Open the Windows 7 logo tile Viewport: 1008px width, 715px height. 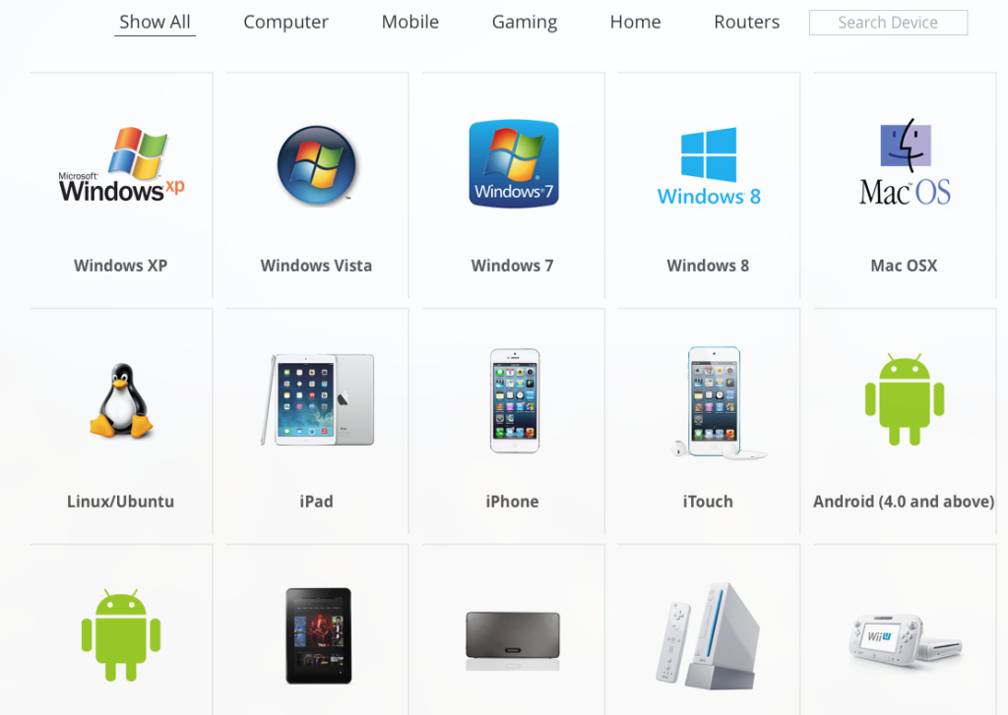[x=514, y=164]
